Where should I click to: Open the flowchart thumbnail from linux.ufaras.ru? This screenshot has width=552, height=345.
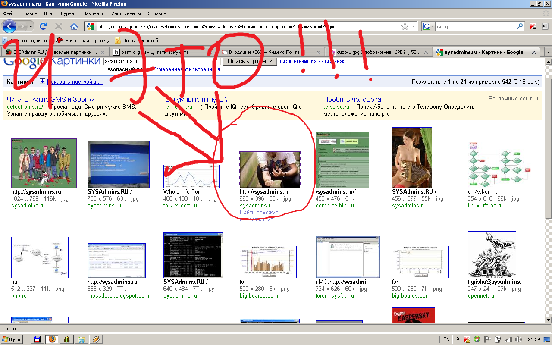pyautogui.click(x=499, y=165)
